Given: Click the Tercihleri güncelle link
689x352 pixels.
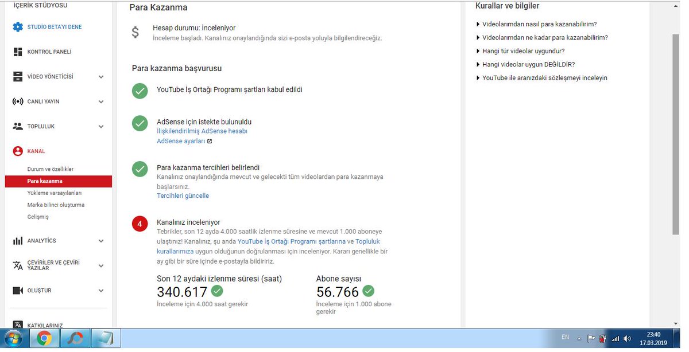Looking at the screenshot, I should point(183,196).
